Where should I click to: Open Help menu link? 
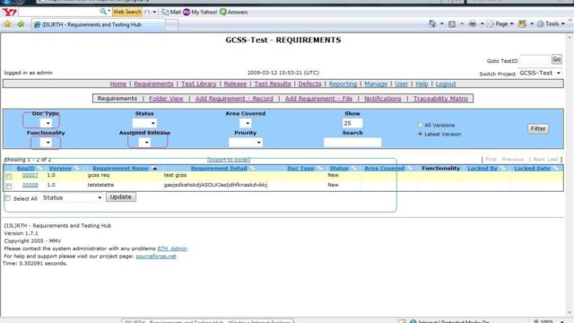pos(422,83)
